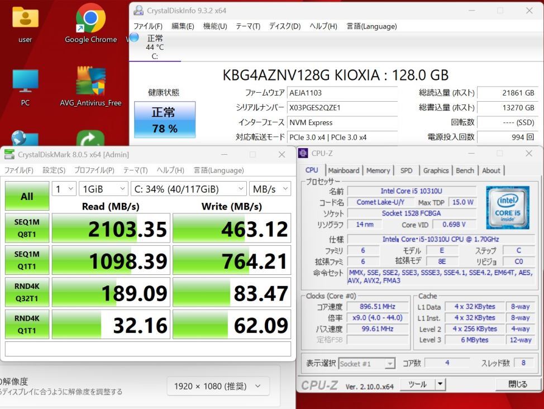Open the MB/s units dropdown in CrystalDiskMark
Screen dimensions: 544x409
click(270, 189)
